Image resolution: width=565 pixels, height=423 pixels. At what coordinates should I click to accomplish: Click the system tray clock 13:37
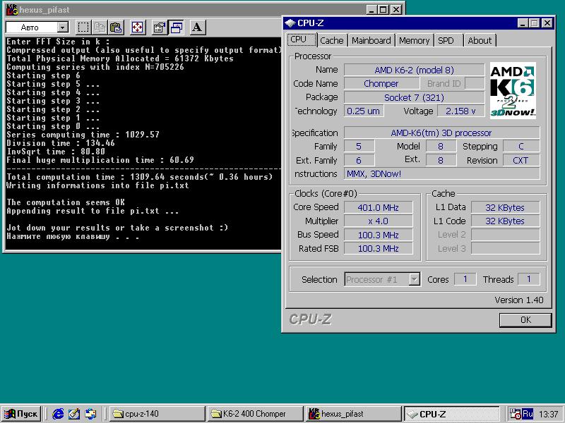tap(549, 415)
